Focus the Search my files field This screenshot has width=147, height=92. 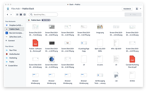tap(43, 14)
